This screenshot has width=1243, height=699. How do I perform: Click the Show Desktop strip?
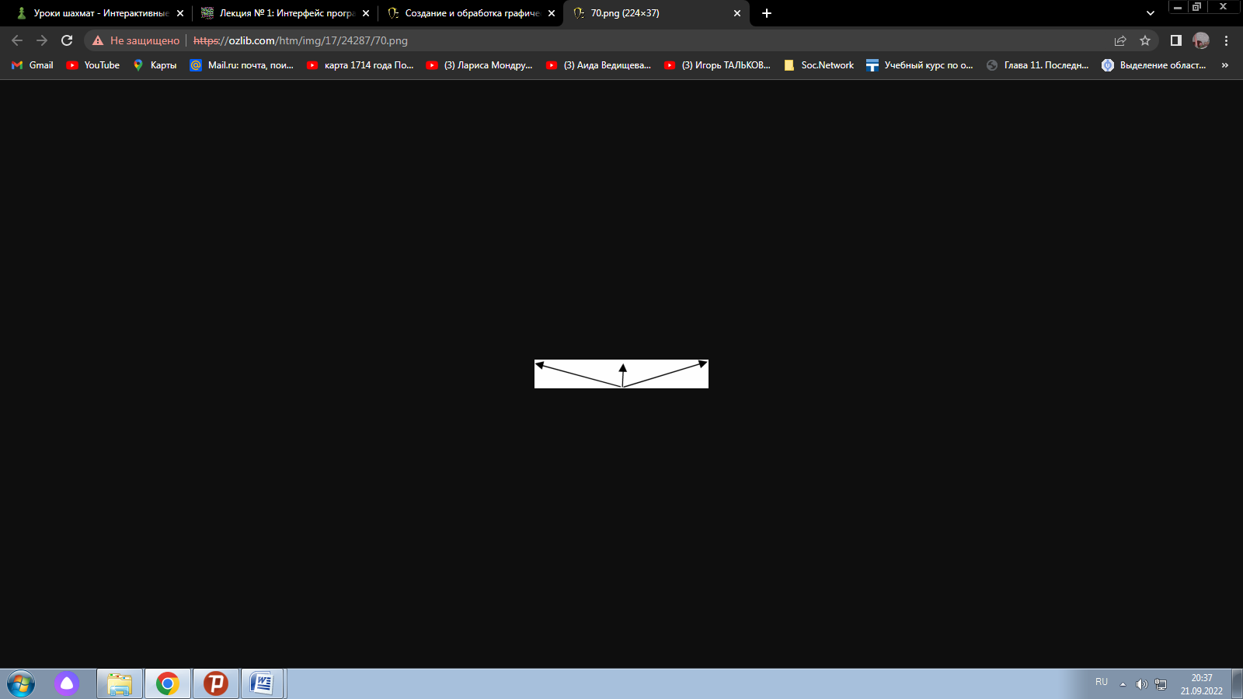1237,683
